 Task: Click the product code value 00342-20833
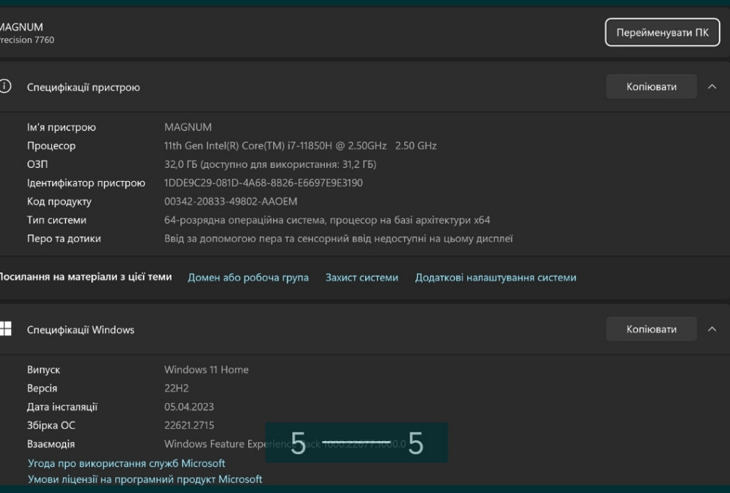point(231,202)
